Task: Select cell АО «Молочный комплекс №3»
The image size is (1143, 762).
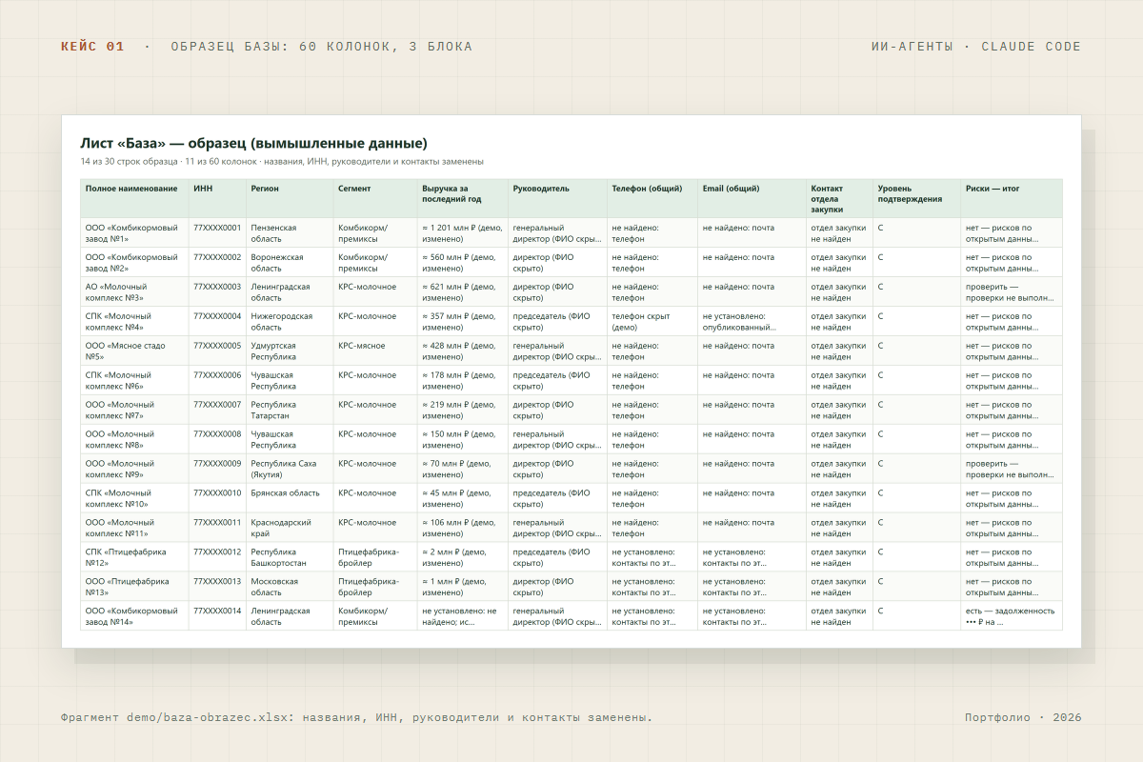Action: coord(134,292)
